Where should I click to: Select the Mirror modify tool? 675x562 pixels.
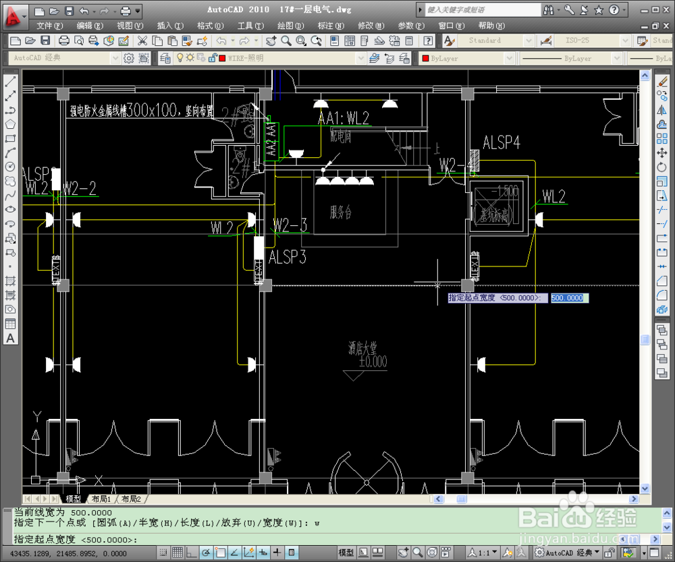click(662, 110)
